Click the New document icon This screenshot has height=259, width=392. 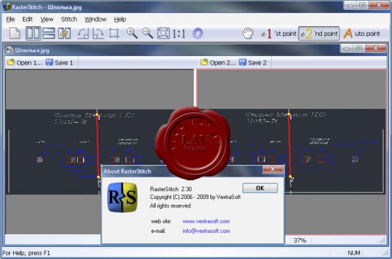(x=15, y=33)
